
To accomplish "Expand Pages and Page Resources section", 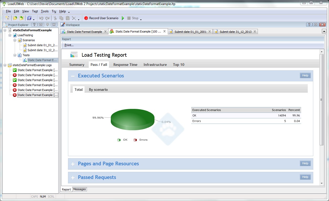I will coord(73,164).
